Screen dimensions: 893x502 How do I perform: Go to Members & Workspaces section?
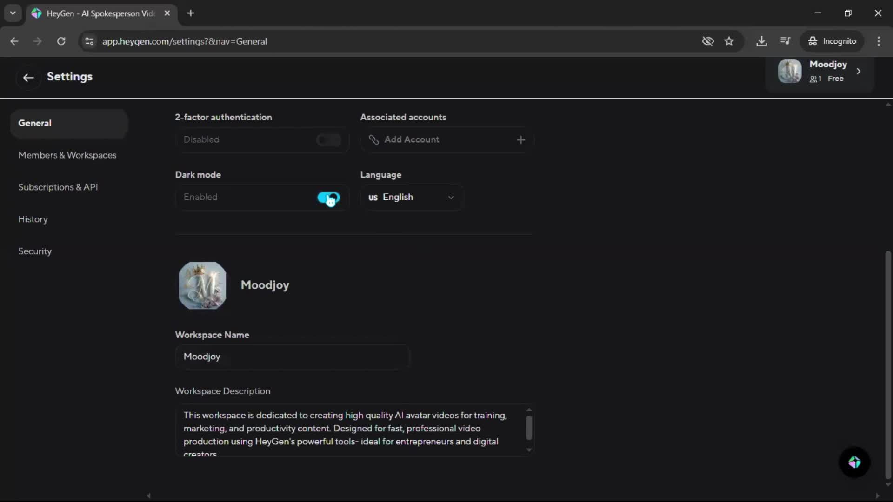(x=67, y=155)
